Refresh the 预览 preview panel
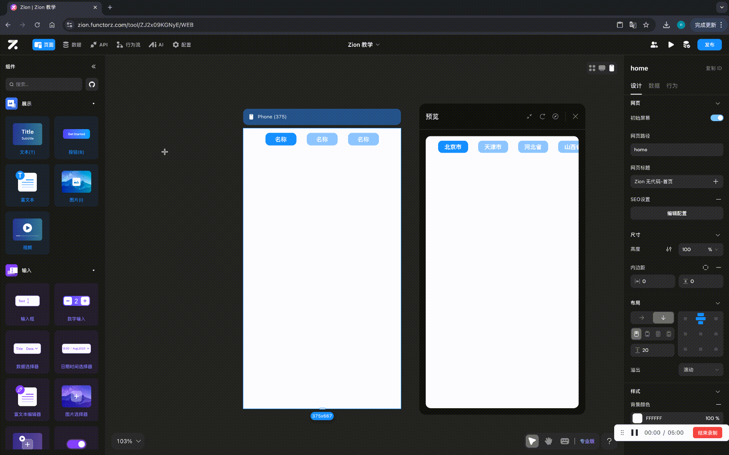The height and width of the screenshot is (455, 729). [542, 117]
